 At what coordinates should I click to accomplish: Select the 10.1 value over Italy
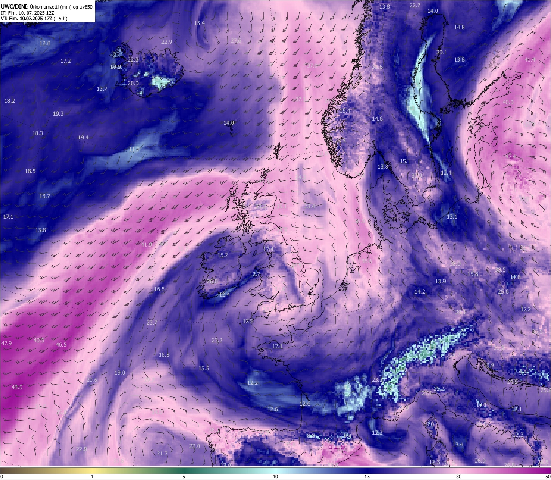click(x=481, y=405)
